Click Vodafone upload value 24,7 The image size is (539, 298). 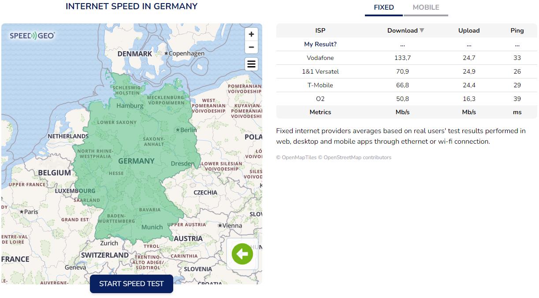(469, 58)
